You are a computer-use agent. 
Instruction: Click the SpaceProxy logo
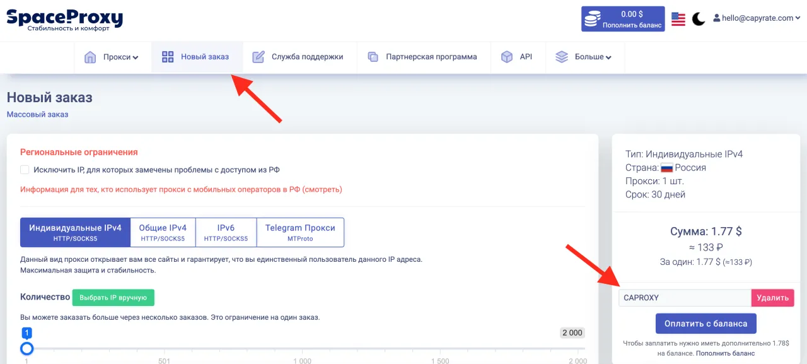pyautogui.click(x=64, y=19)
